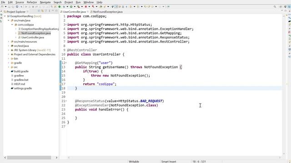Open the Help menu
Viewport: 291px width, 163px height.
point(100,2)
